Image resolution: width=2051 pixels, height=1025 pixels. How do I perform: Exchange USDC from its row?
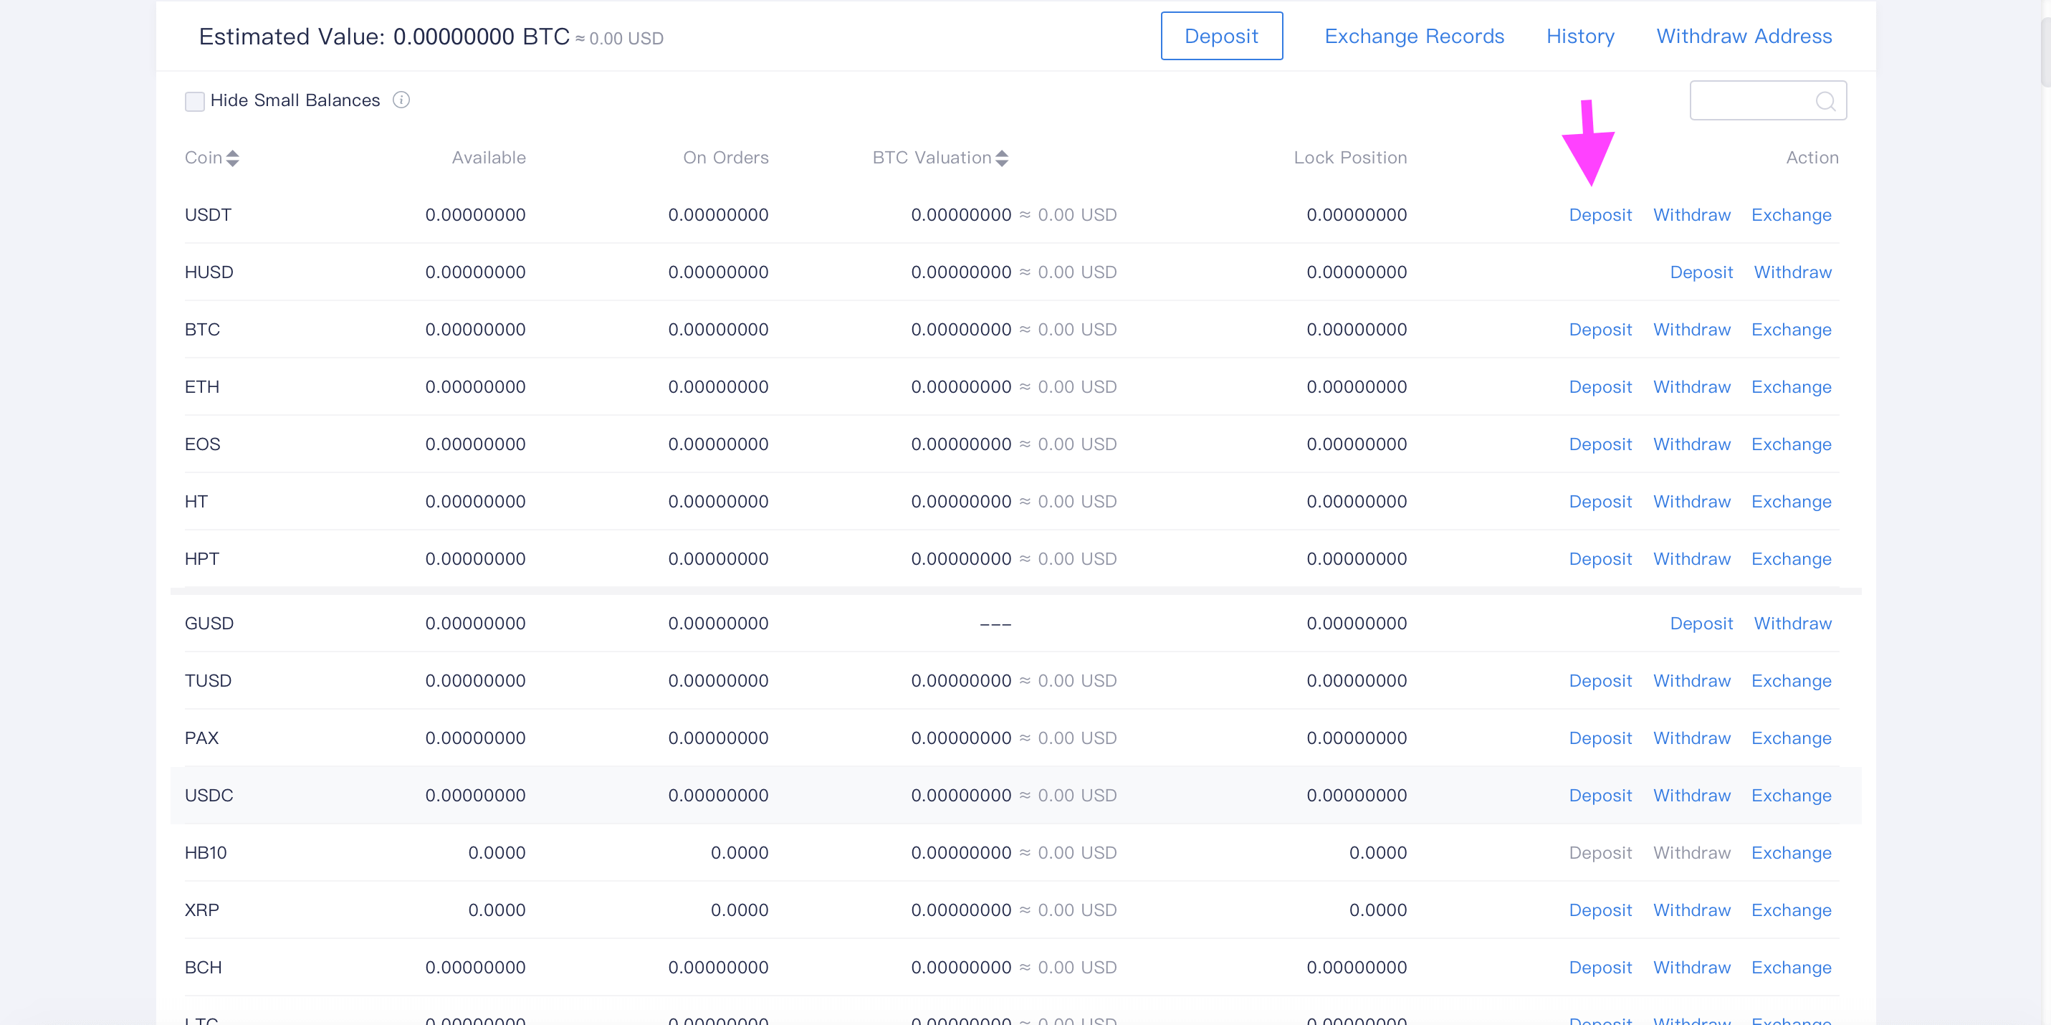tap(1791, 796)
